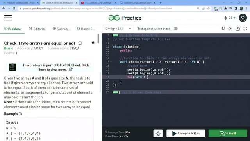The image size is (250, 141).
Task: Show the hint lightbulb button
Action: pos(158,133)
